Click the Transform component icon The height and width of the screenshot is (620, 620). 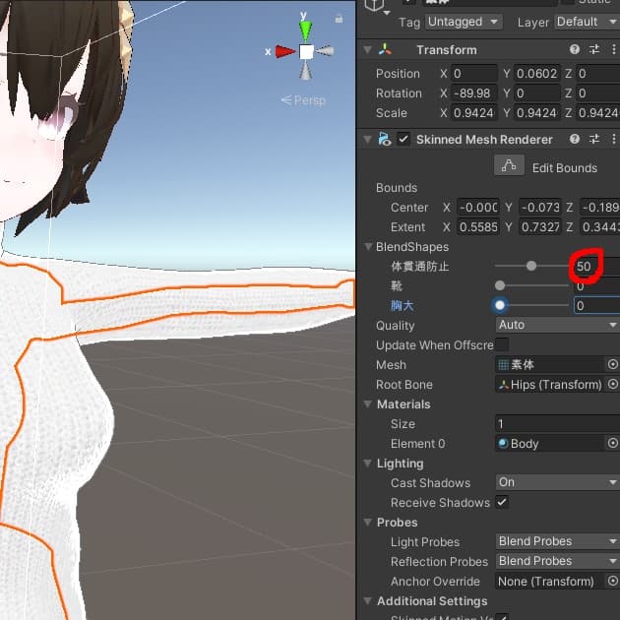tap(385, 50)
